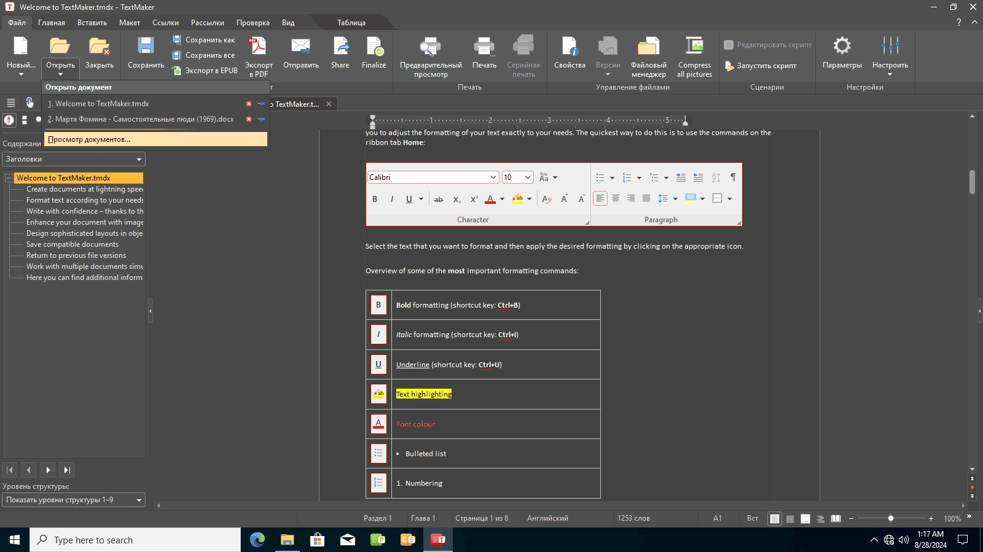
Task: Toggle touch mode hand icon
Action: point(29,103)
